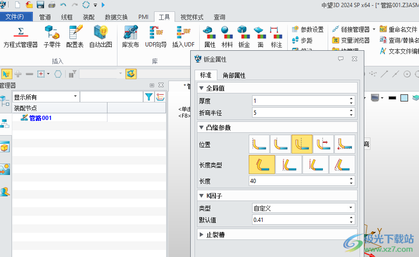Collapse the 凸缘参数 flange parameters section
The width and height of the screenshot is (419, 257).
coord(202,128)
